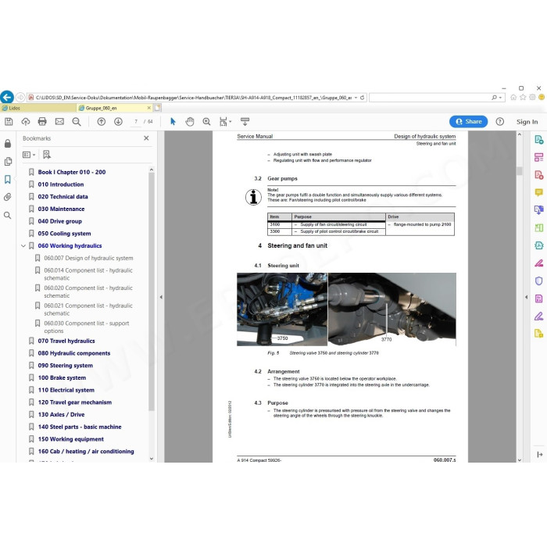This screenshot has height=547, width=547.
Task: Click the Find text magnifier icon
Action: [77, 121]
